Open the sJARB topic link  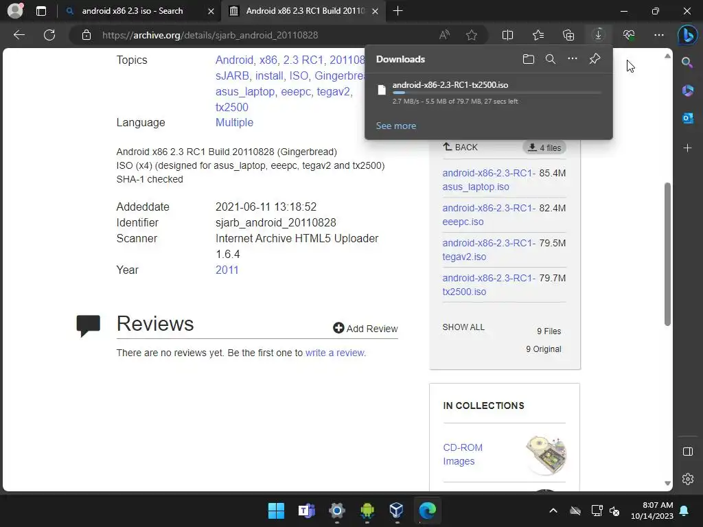pos(232,75)
